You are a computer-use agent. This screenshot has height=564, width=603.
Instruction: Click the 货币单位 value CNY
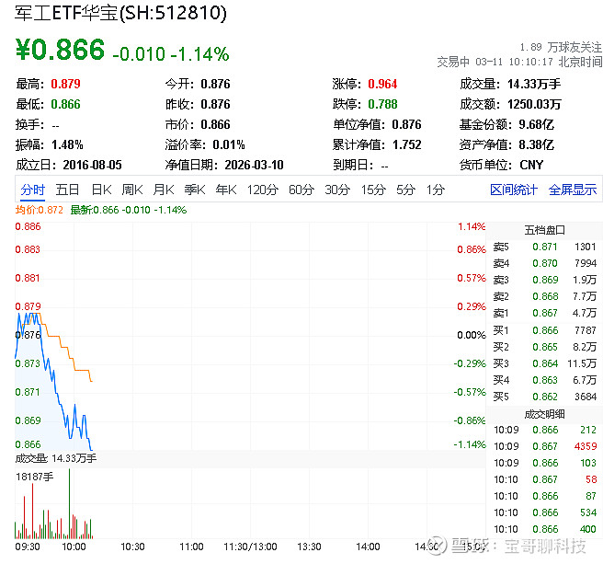point(531,166)
